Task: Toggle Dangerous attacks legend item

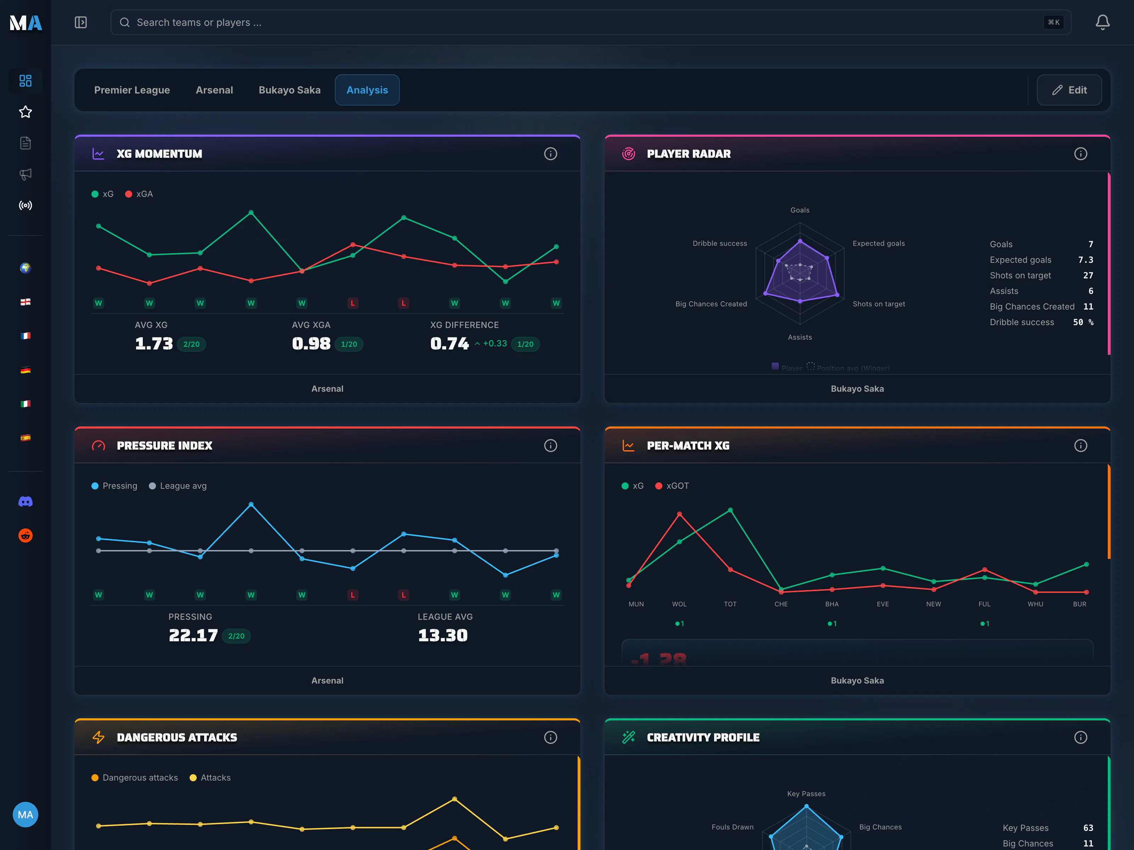Action: click(135, 778)
